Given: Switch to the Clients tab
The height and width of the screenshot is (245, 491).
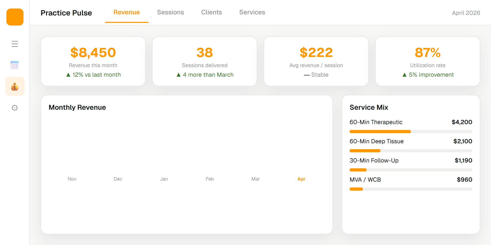Looking at the screenshot, I should pos(212,12).
